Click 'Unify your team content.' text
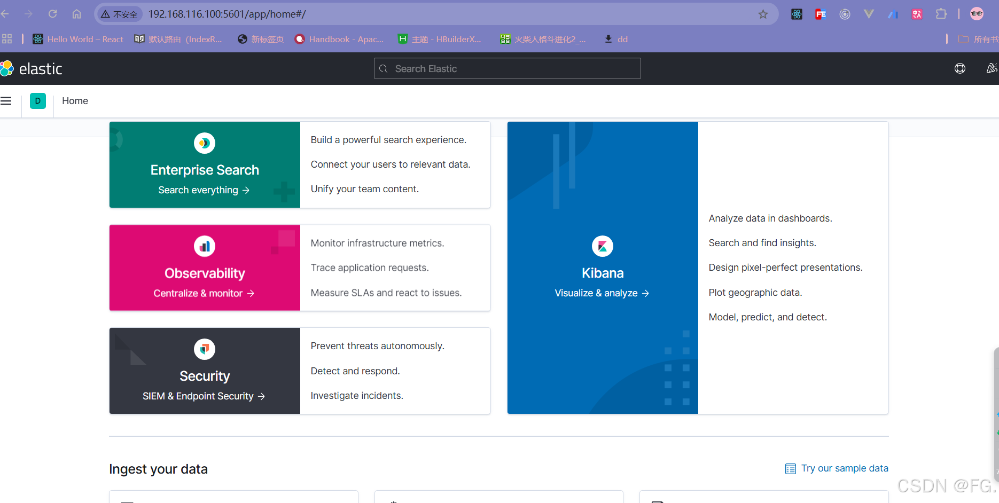Viewport: 999px width, 503px height. (x=365, y=189)
